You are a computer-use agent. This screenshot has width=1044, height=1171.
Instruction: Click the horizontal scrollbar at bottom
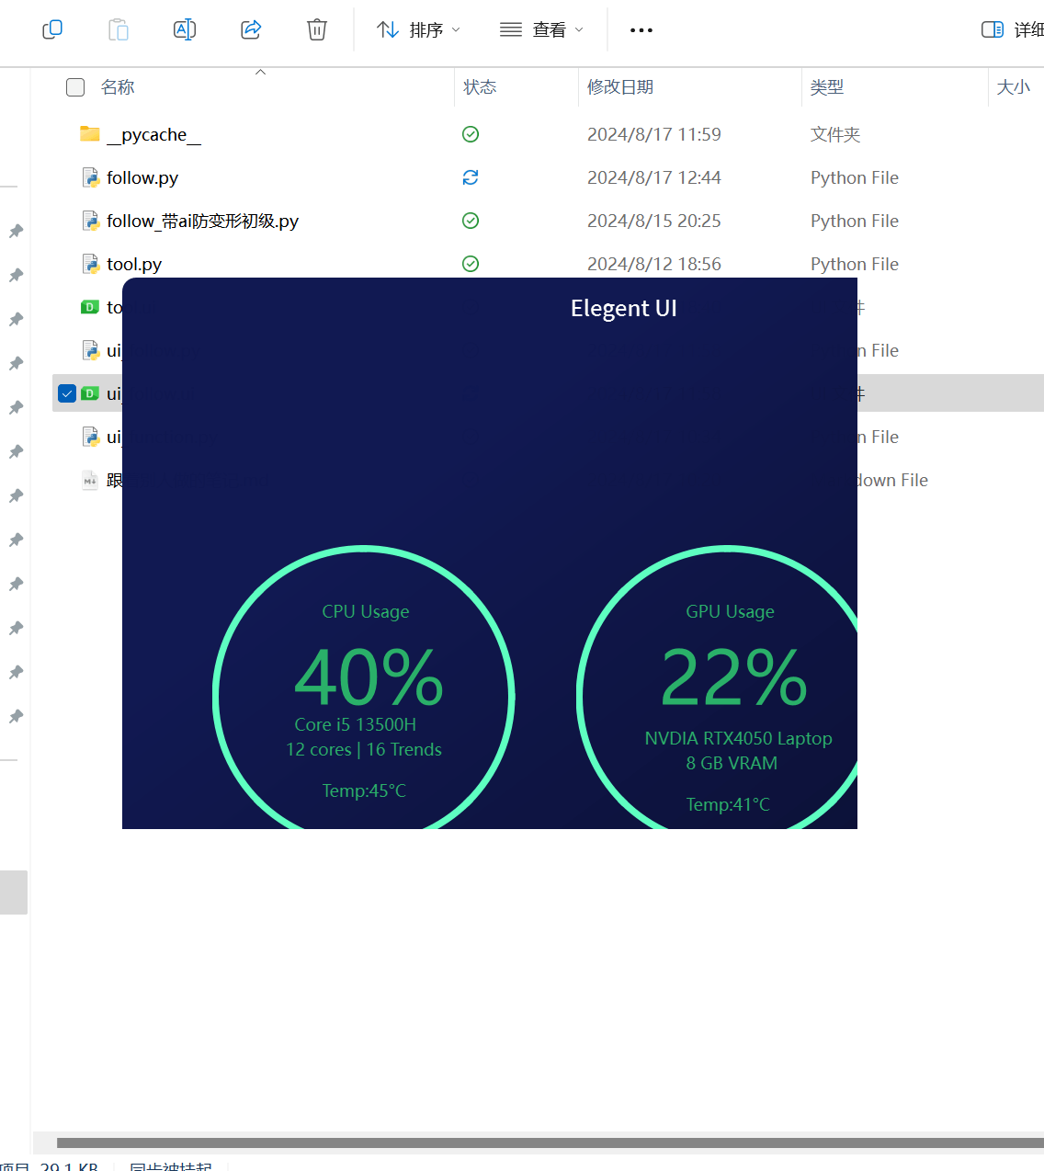(x=550, y=1143)
